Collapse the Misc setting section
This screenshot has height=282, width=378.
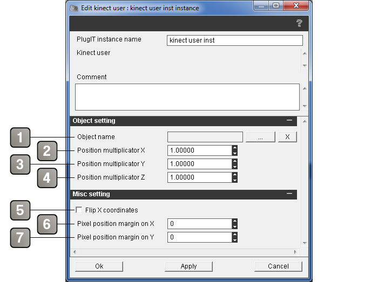tap(289, 194)
